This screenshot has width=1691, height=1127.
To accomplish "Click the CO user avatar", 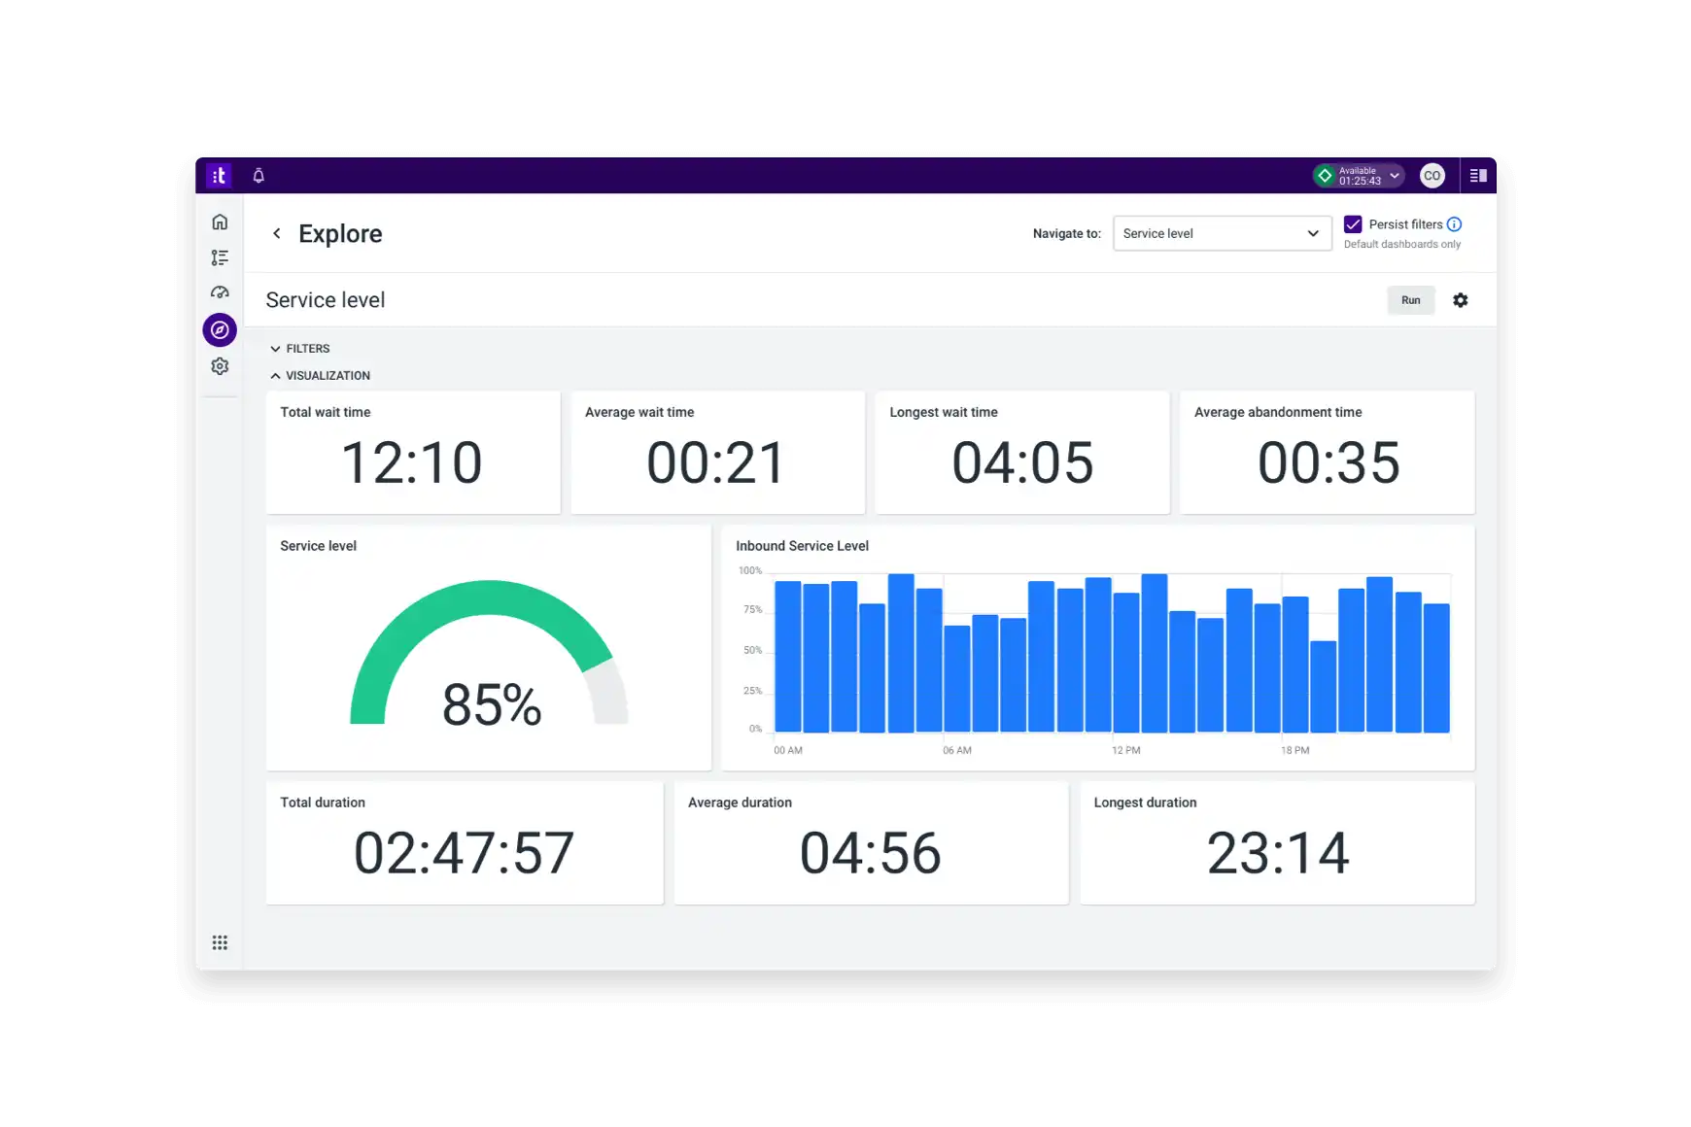I will [x=1432, y=175].
